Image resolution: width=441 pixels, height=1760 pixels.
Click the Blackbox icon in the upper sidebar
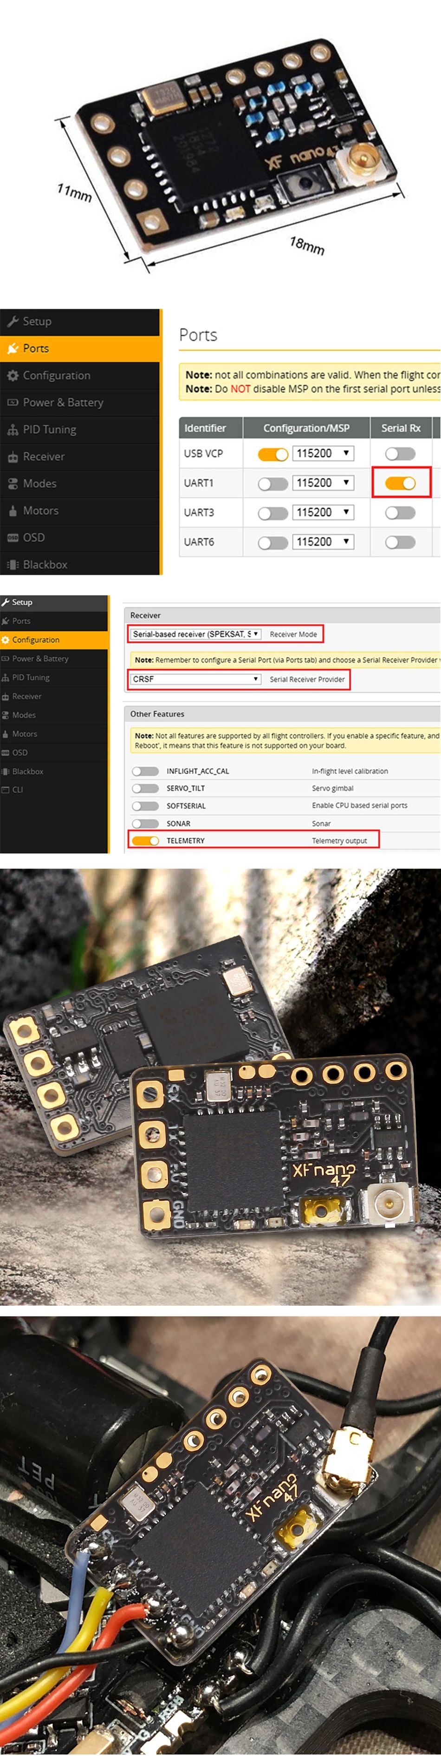pos(12,565)
